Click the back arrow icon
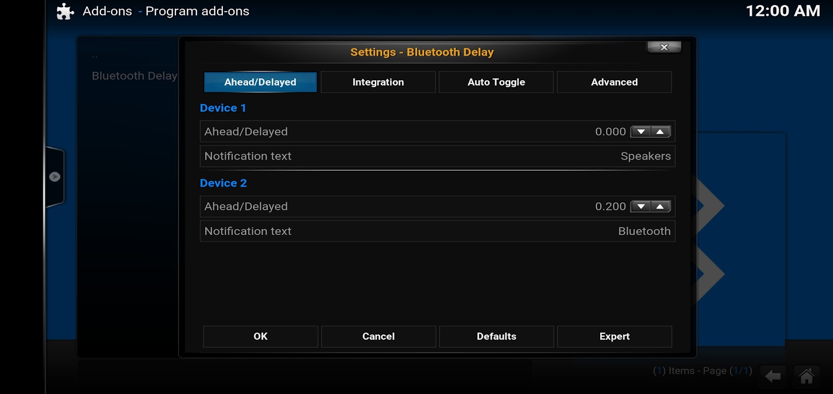This screenshot has width=833, height=394. point(773,377)
